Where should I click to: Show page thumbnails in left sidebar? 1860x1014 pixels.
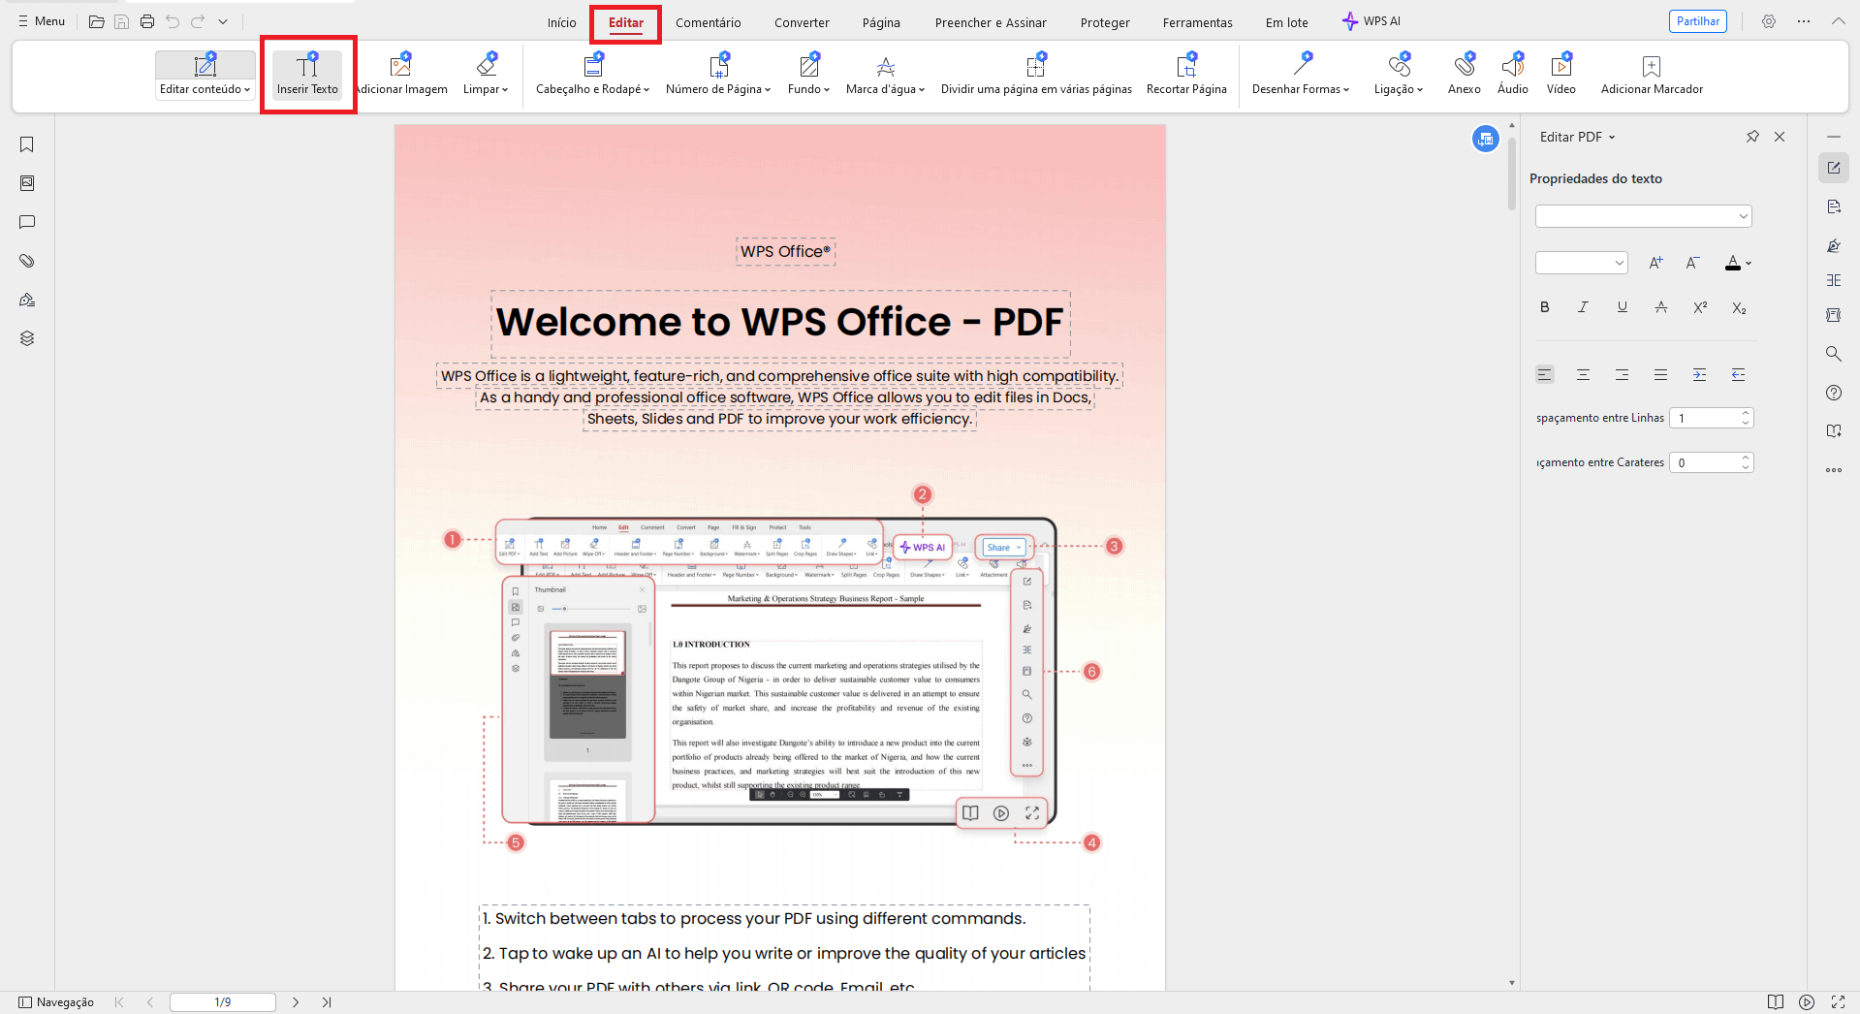click(27, 183)
